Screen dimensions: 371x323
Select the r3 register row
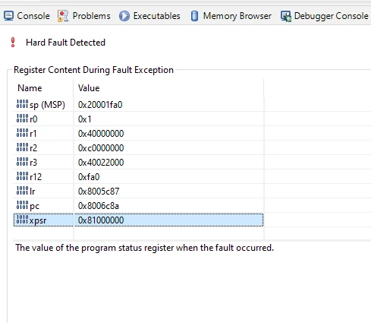tap(138, 163)
